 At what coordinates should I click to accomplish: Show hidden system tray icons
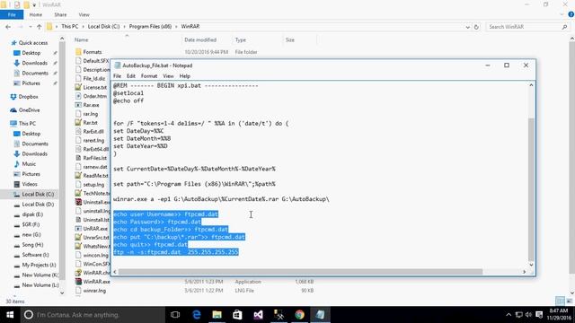pyautogui.click(x=509, y=315)
